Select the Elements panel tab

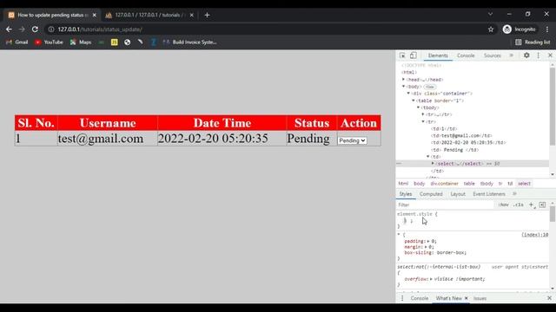coord(438,55)
